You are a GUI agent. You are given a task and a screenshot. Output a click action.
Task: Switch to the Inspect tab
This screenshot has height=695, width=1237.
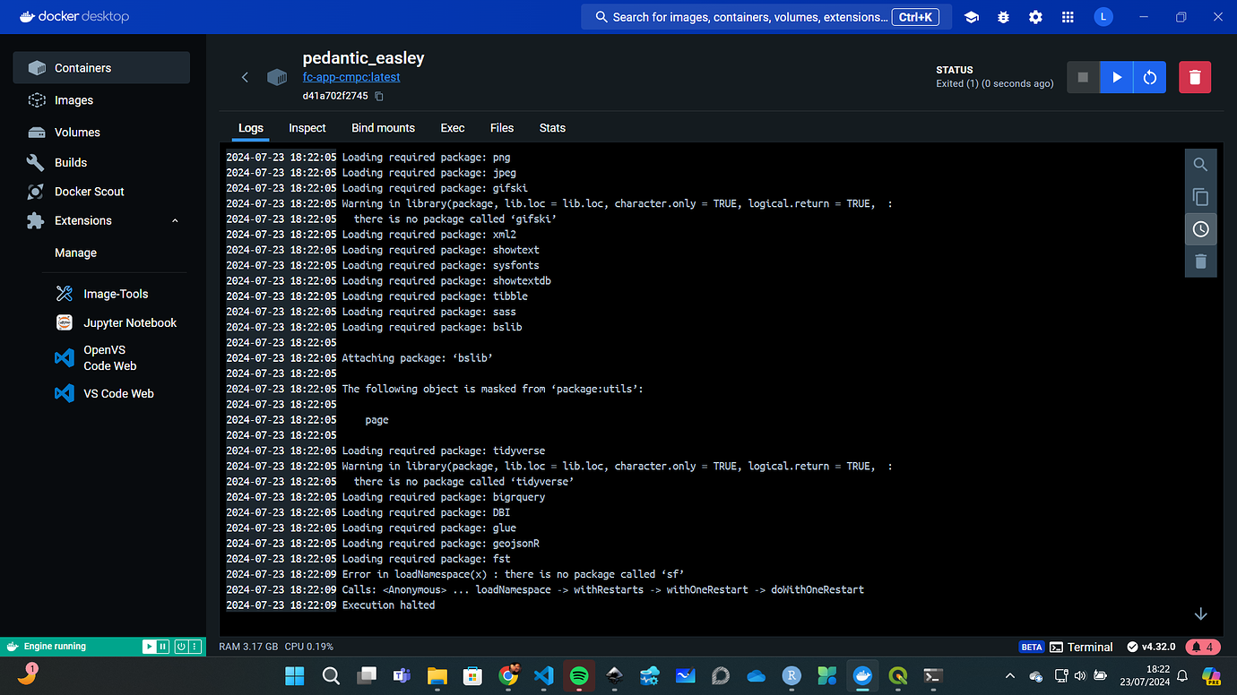click(x=307, y=128)
